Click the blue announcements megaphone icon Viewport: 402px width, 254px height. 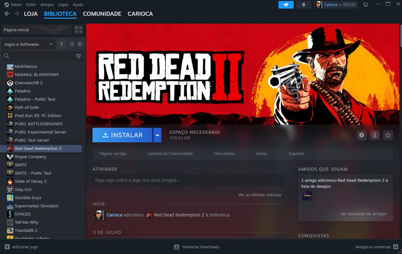tap(286, 5)
